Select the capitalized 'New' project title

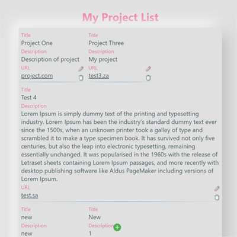(x=95, y=217)
